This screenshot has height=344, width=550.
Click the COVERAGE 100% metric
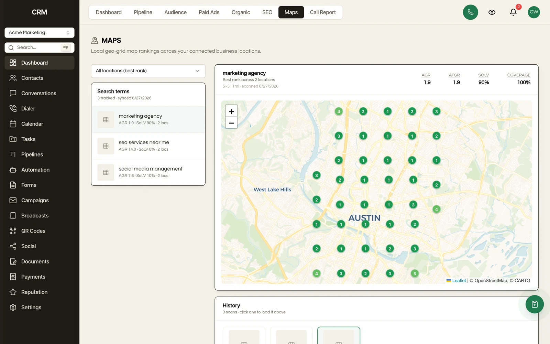pos(519,79)
